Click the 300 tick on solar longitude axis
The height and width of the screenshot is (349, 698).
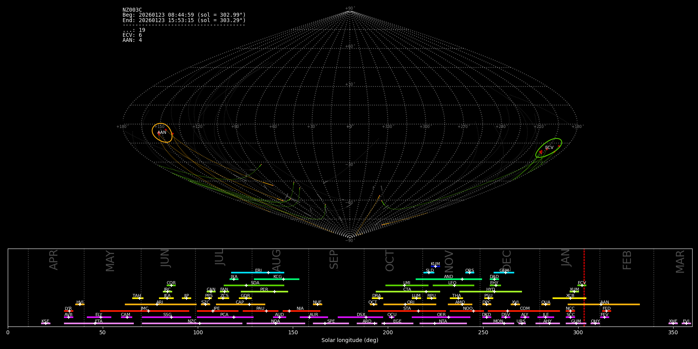point(578,332)
